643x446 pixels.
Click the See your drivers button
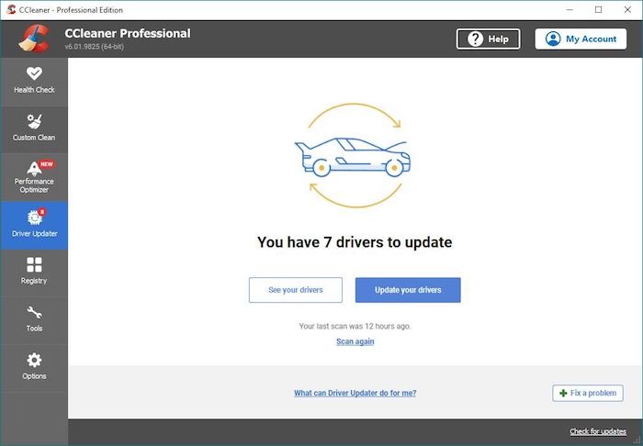coord(296,290)
